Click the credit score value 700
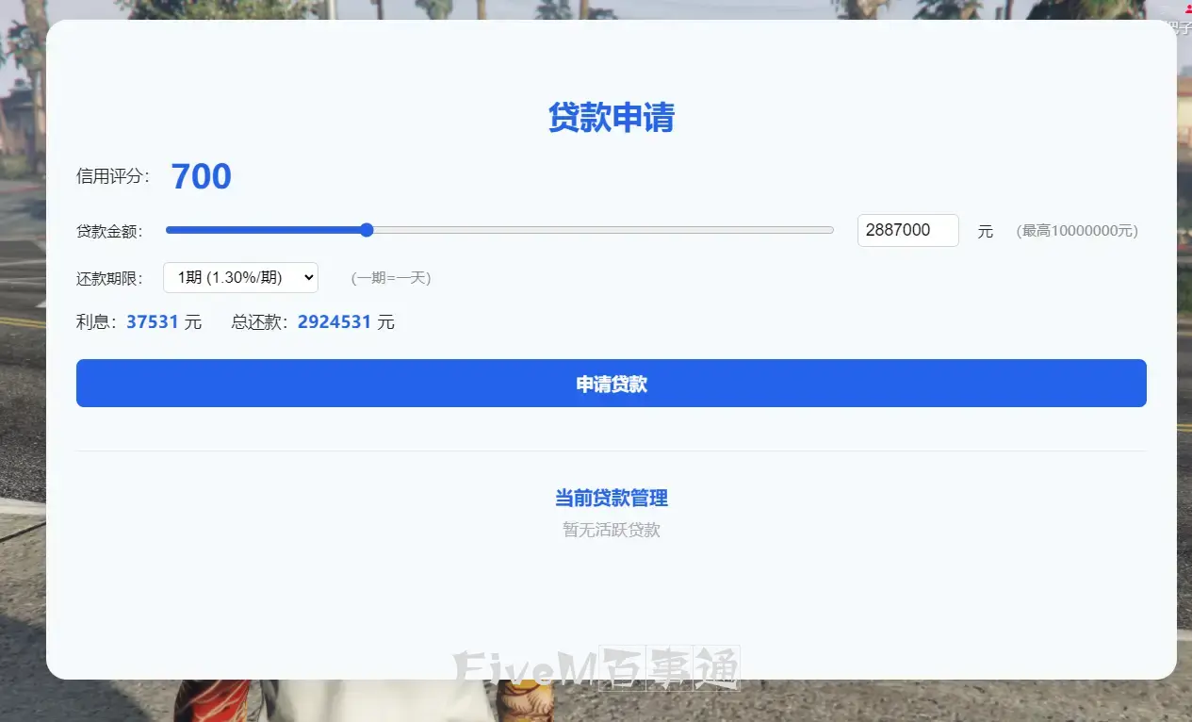This screenshot has width=1192, height=722. [201, 175]
